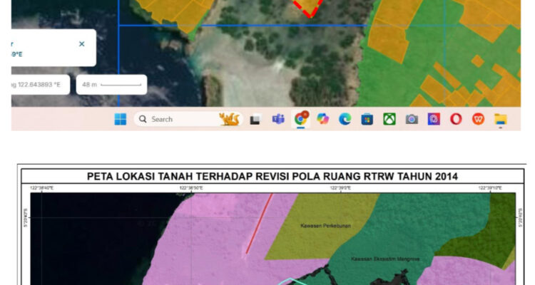The width and height of the screenshot is (535, 285).
Task: Launch Microsoft Teams from the taskbar
Action: 277,119
